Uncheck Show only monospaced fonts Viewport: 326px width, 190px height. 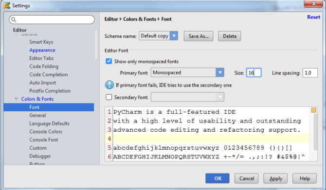tap(109, 61)
